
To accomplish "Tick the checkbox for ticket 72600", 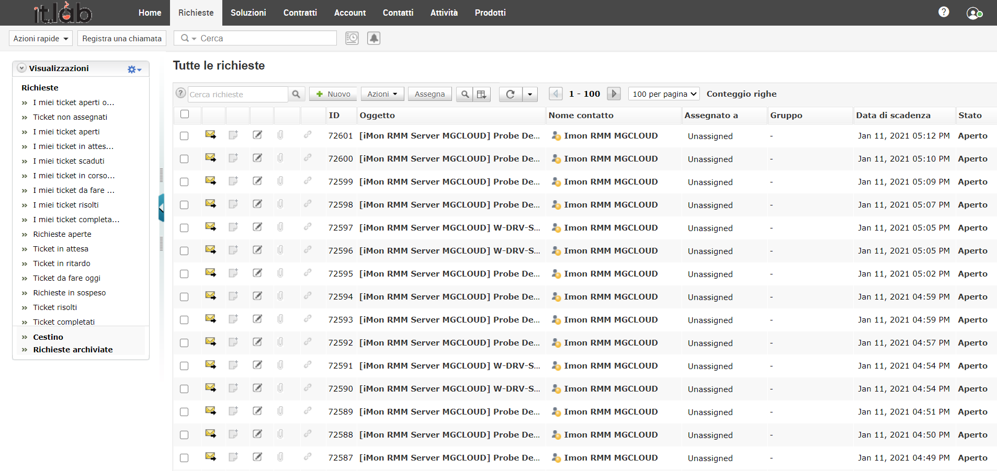I will click(x=184, y=159).
